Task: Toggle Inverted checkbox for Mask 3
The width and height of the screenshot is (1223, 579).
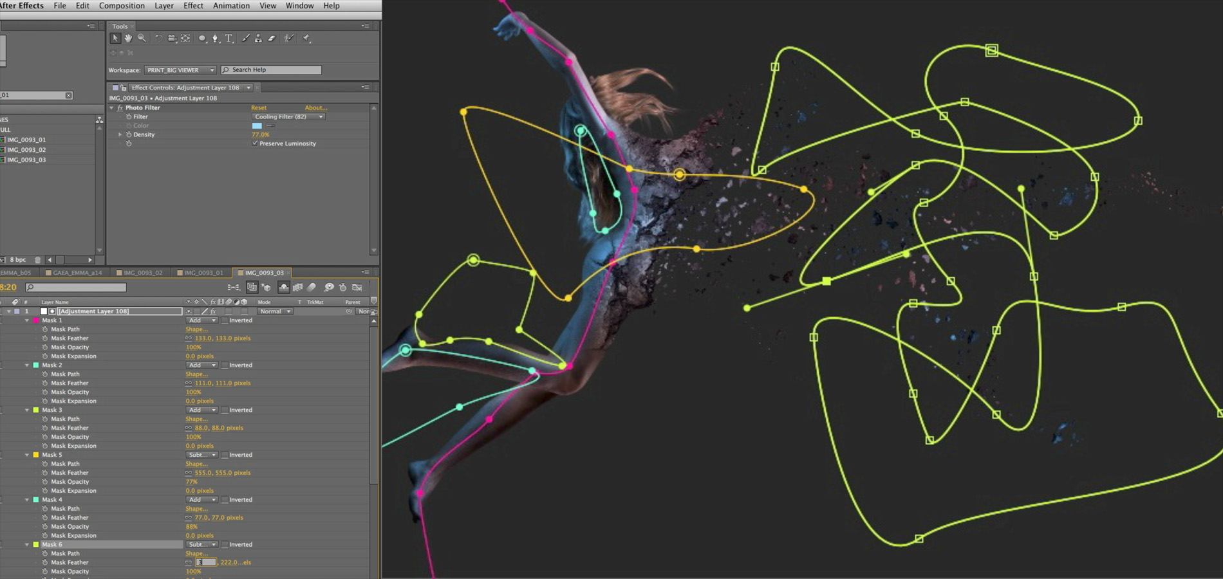Action: [x=225, y=410]
